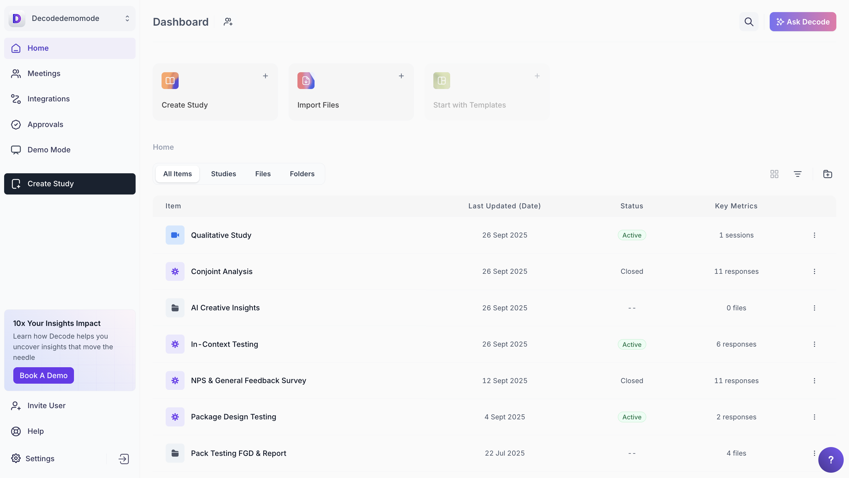849x478 pixels.
Task: Click the Book A Demo button
Action: [44, 375]
